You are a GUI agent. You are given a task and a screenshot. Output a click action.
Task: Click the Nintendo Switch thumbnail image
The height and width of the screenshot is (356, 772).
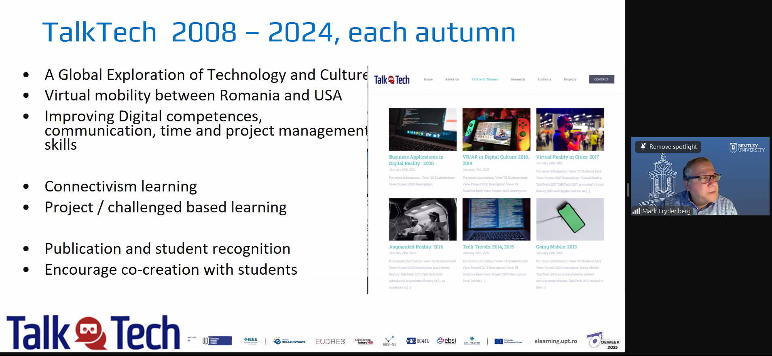[x=496, y=129]
